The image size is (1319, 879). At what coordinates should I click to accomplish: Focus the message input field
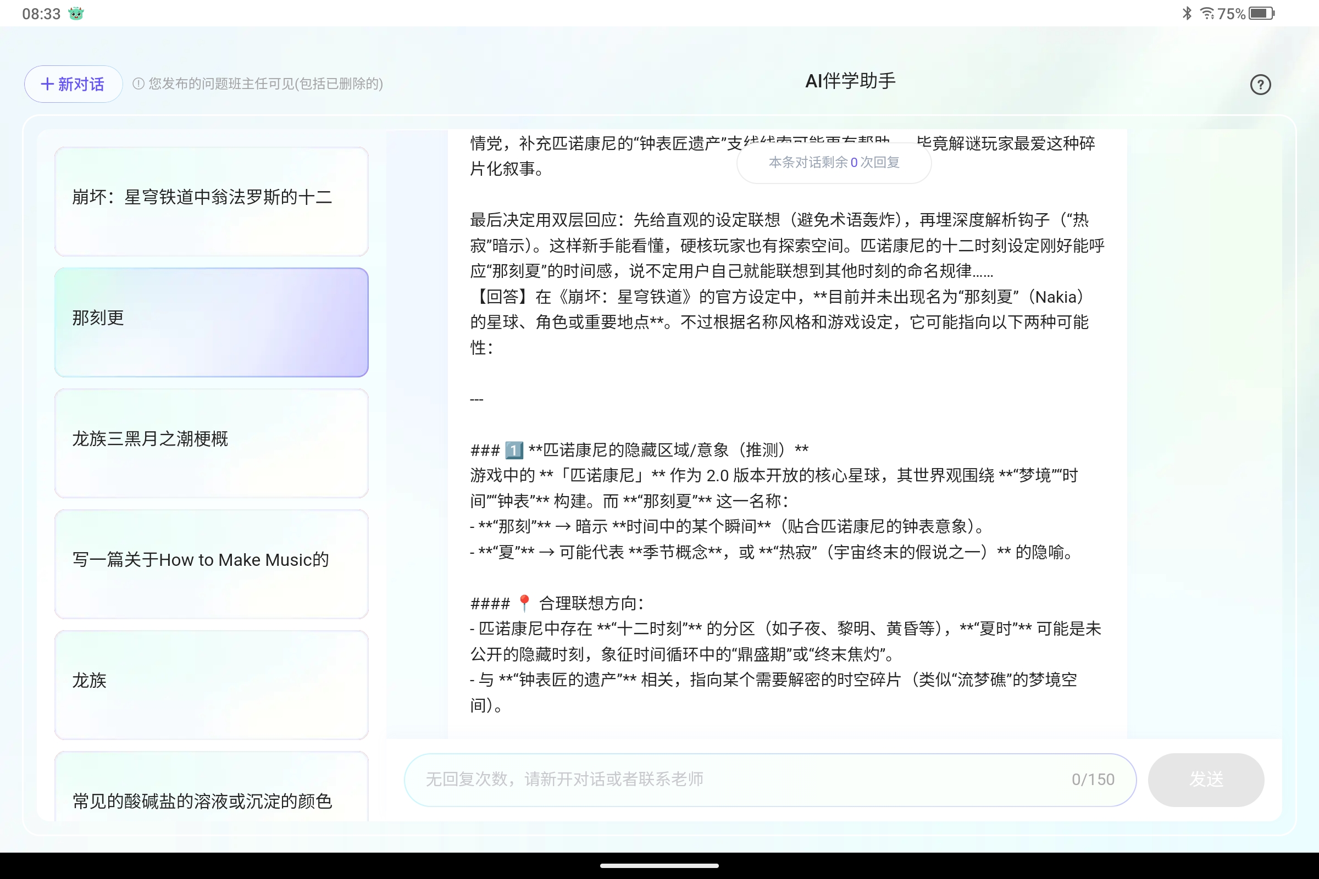point(769,780)
